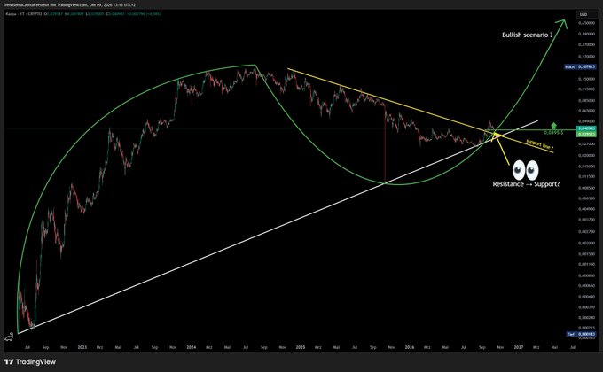Click the 0,115000 price axis label
603x372 pixels.
tap(586, 89)
